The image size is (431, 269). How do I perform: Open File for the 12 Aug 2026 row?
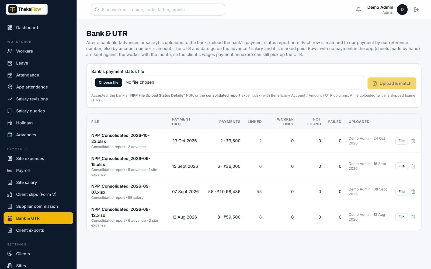pos(401,217)
